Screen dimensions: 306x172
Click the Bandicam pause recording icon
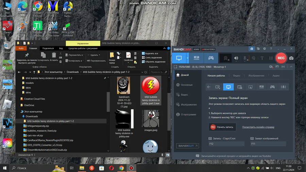[271, 58]
